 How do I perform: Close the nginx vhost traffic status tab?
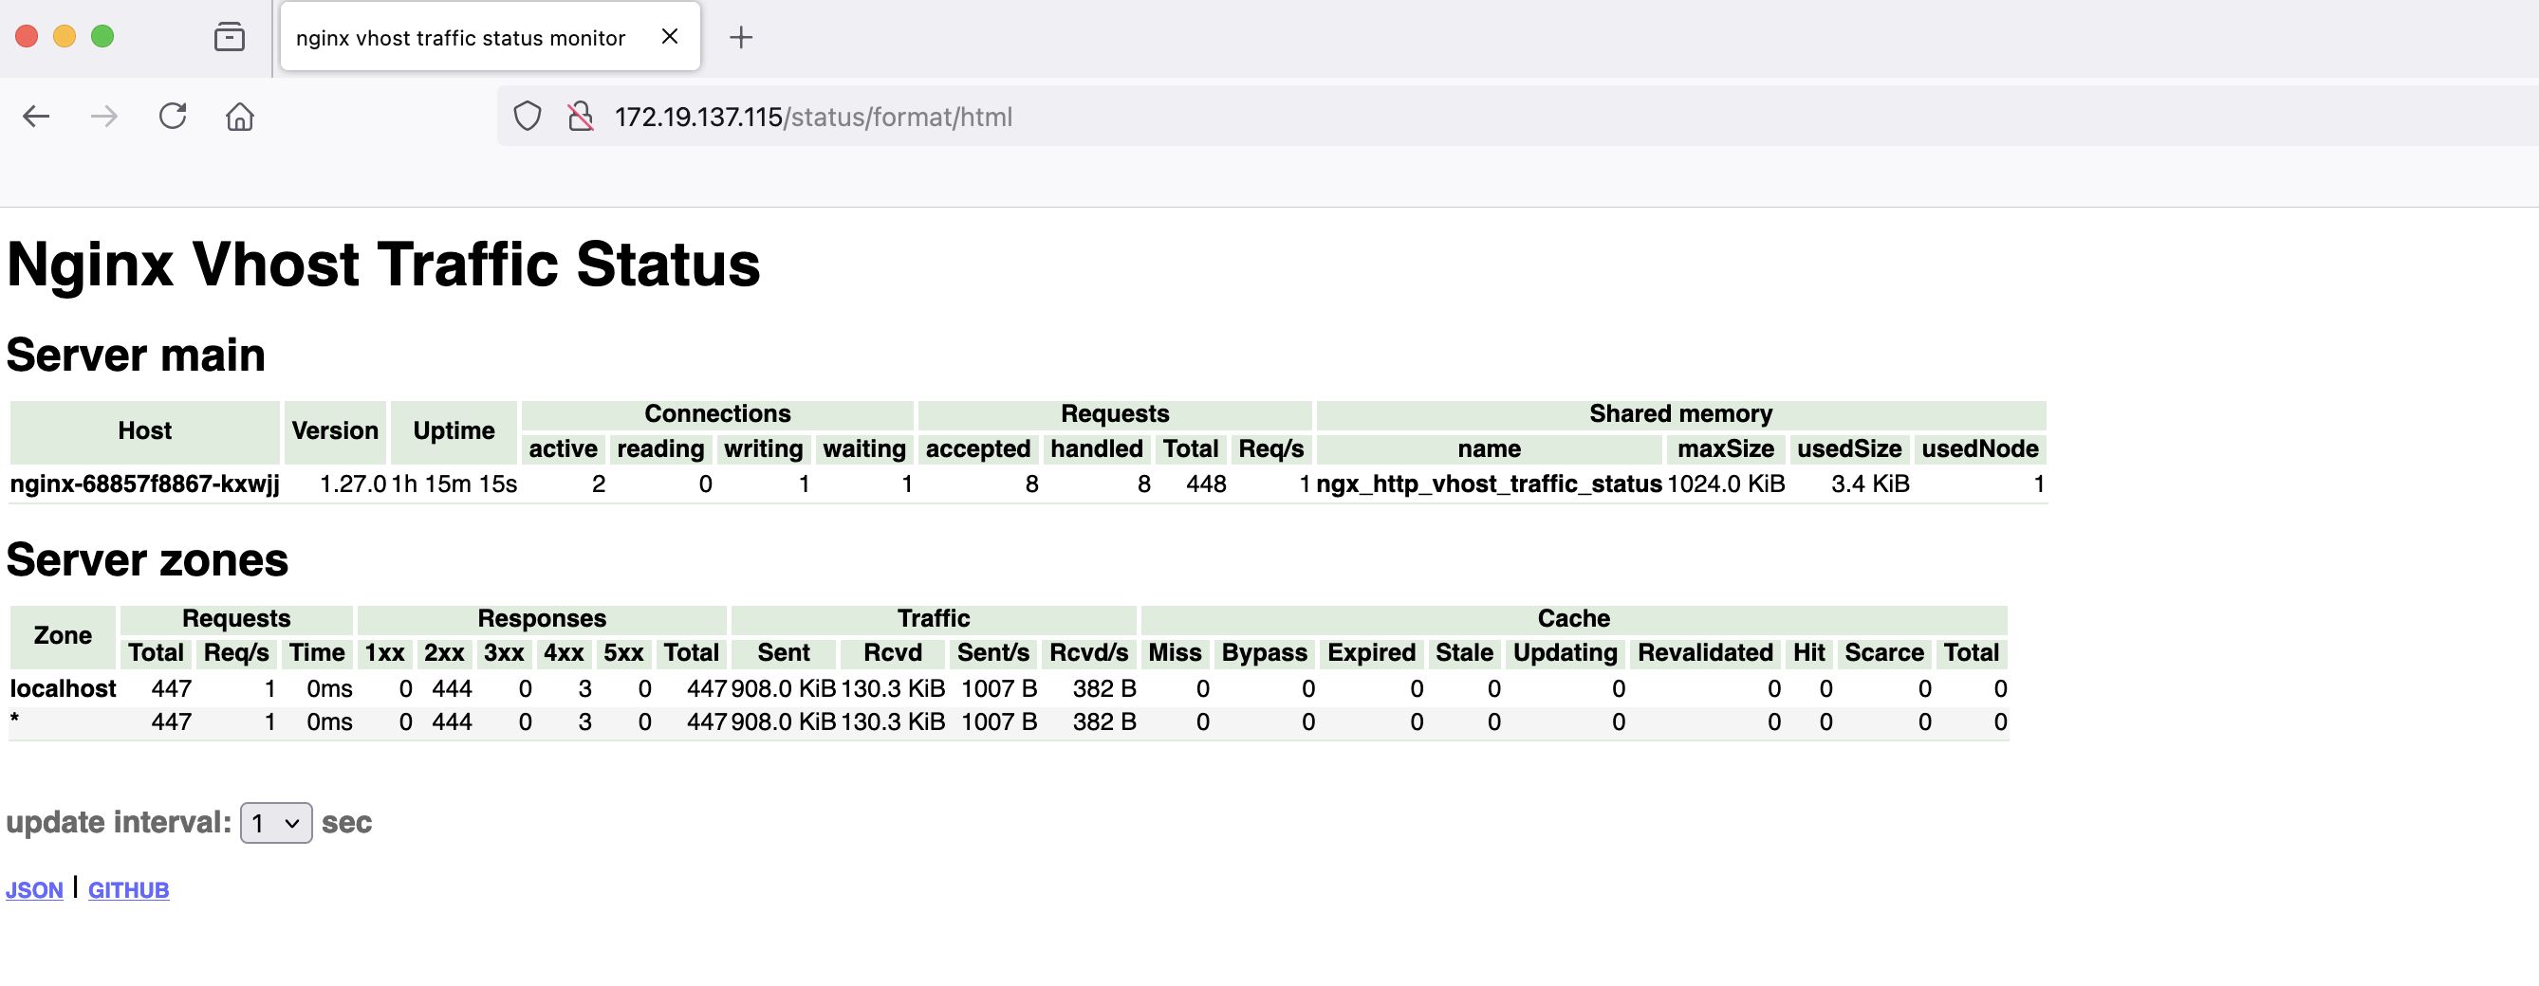tap(670, 36)
